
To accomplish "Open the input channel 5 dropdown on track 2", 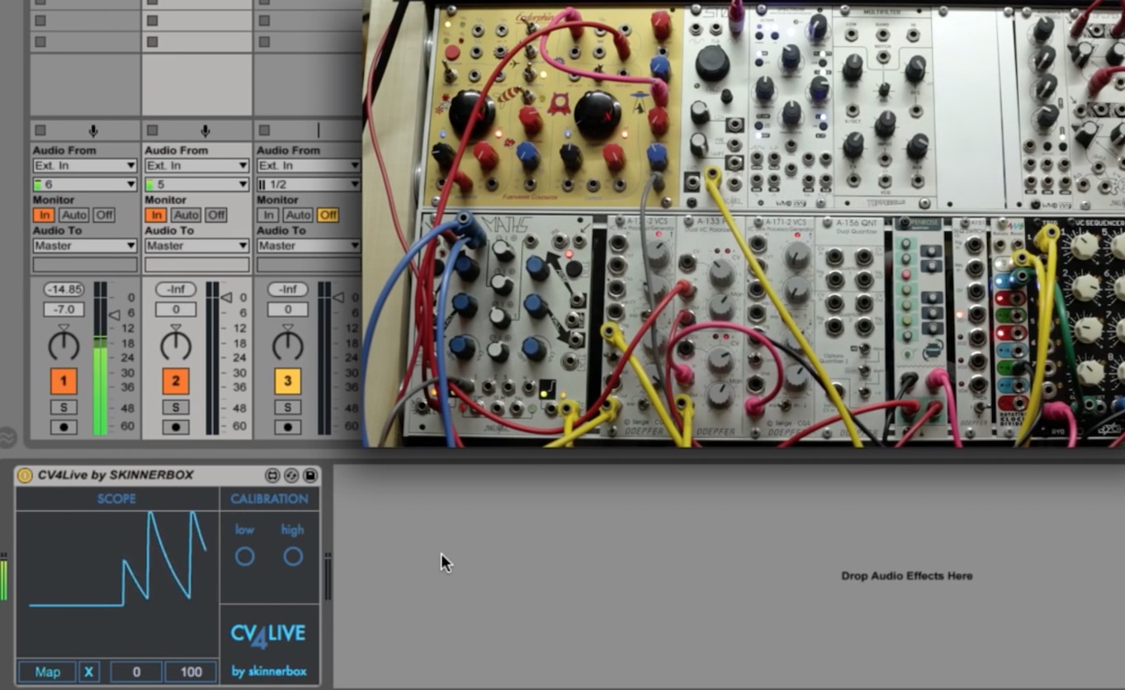I will coord(196,184).
